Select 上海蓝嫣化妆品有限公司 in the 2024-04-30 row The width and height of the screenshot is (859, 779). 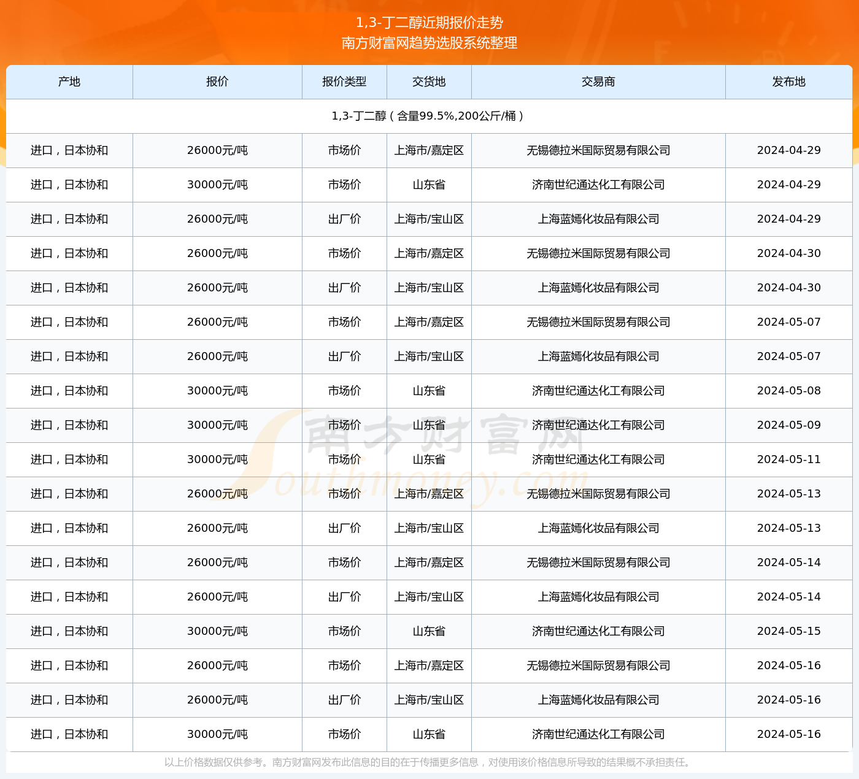click(x=598, y=288)
